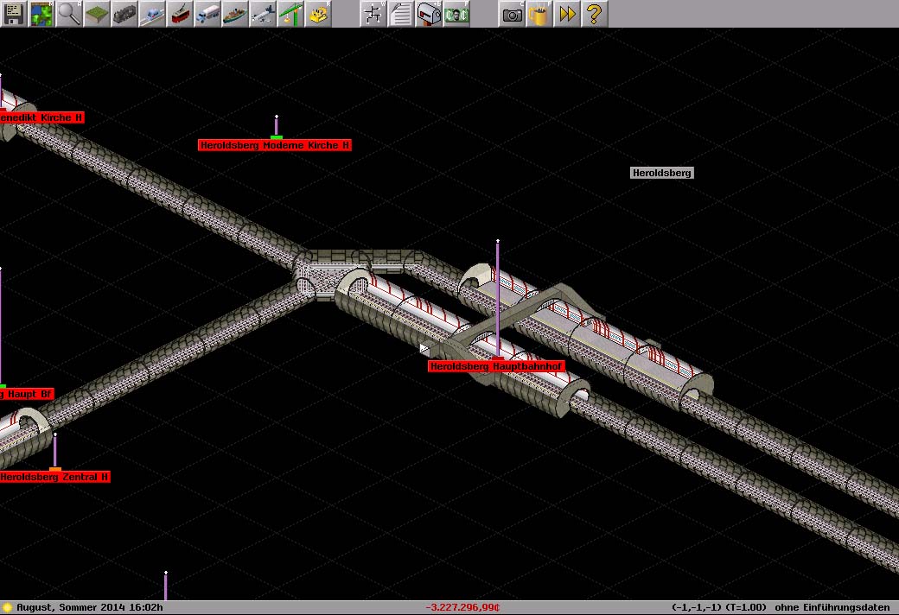Select the magnifying glass inspection tool
This screenshot has height=615, width=899.
69,14
